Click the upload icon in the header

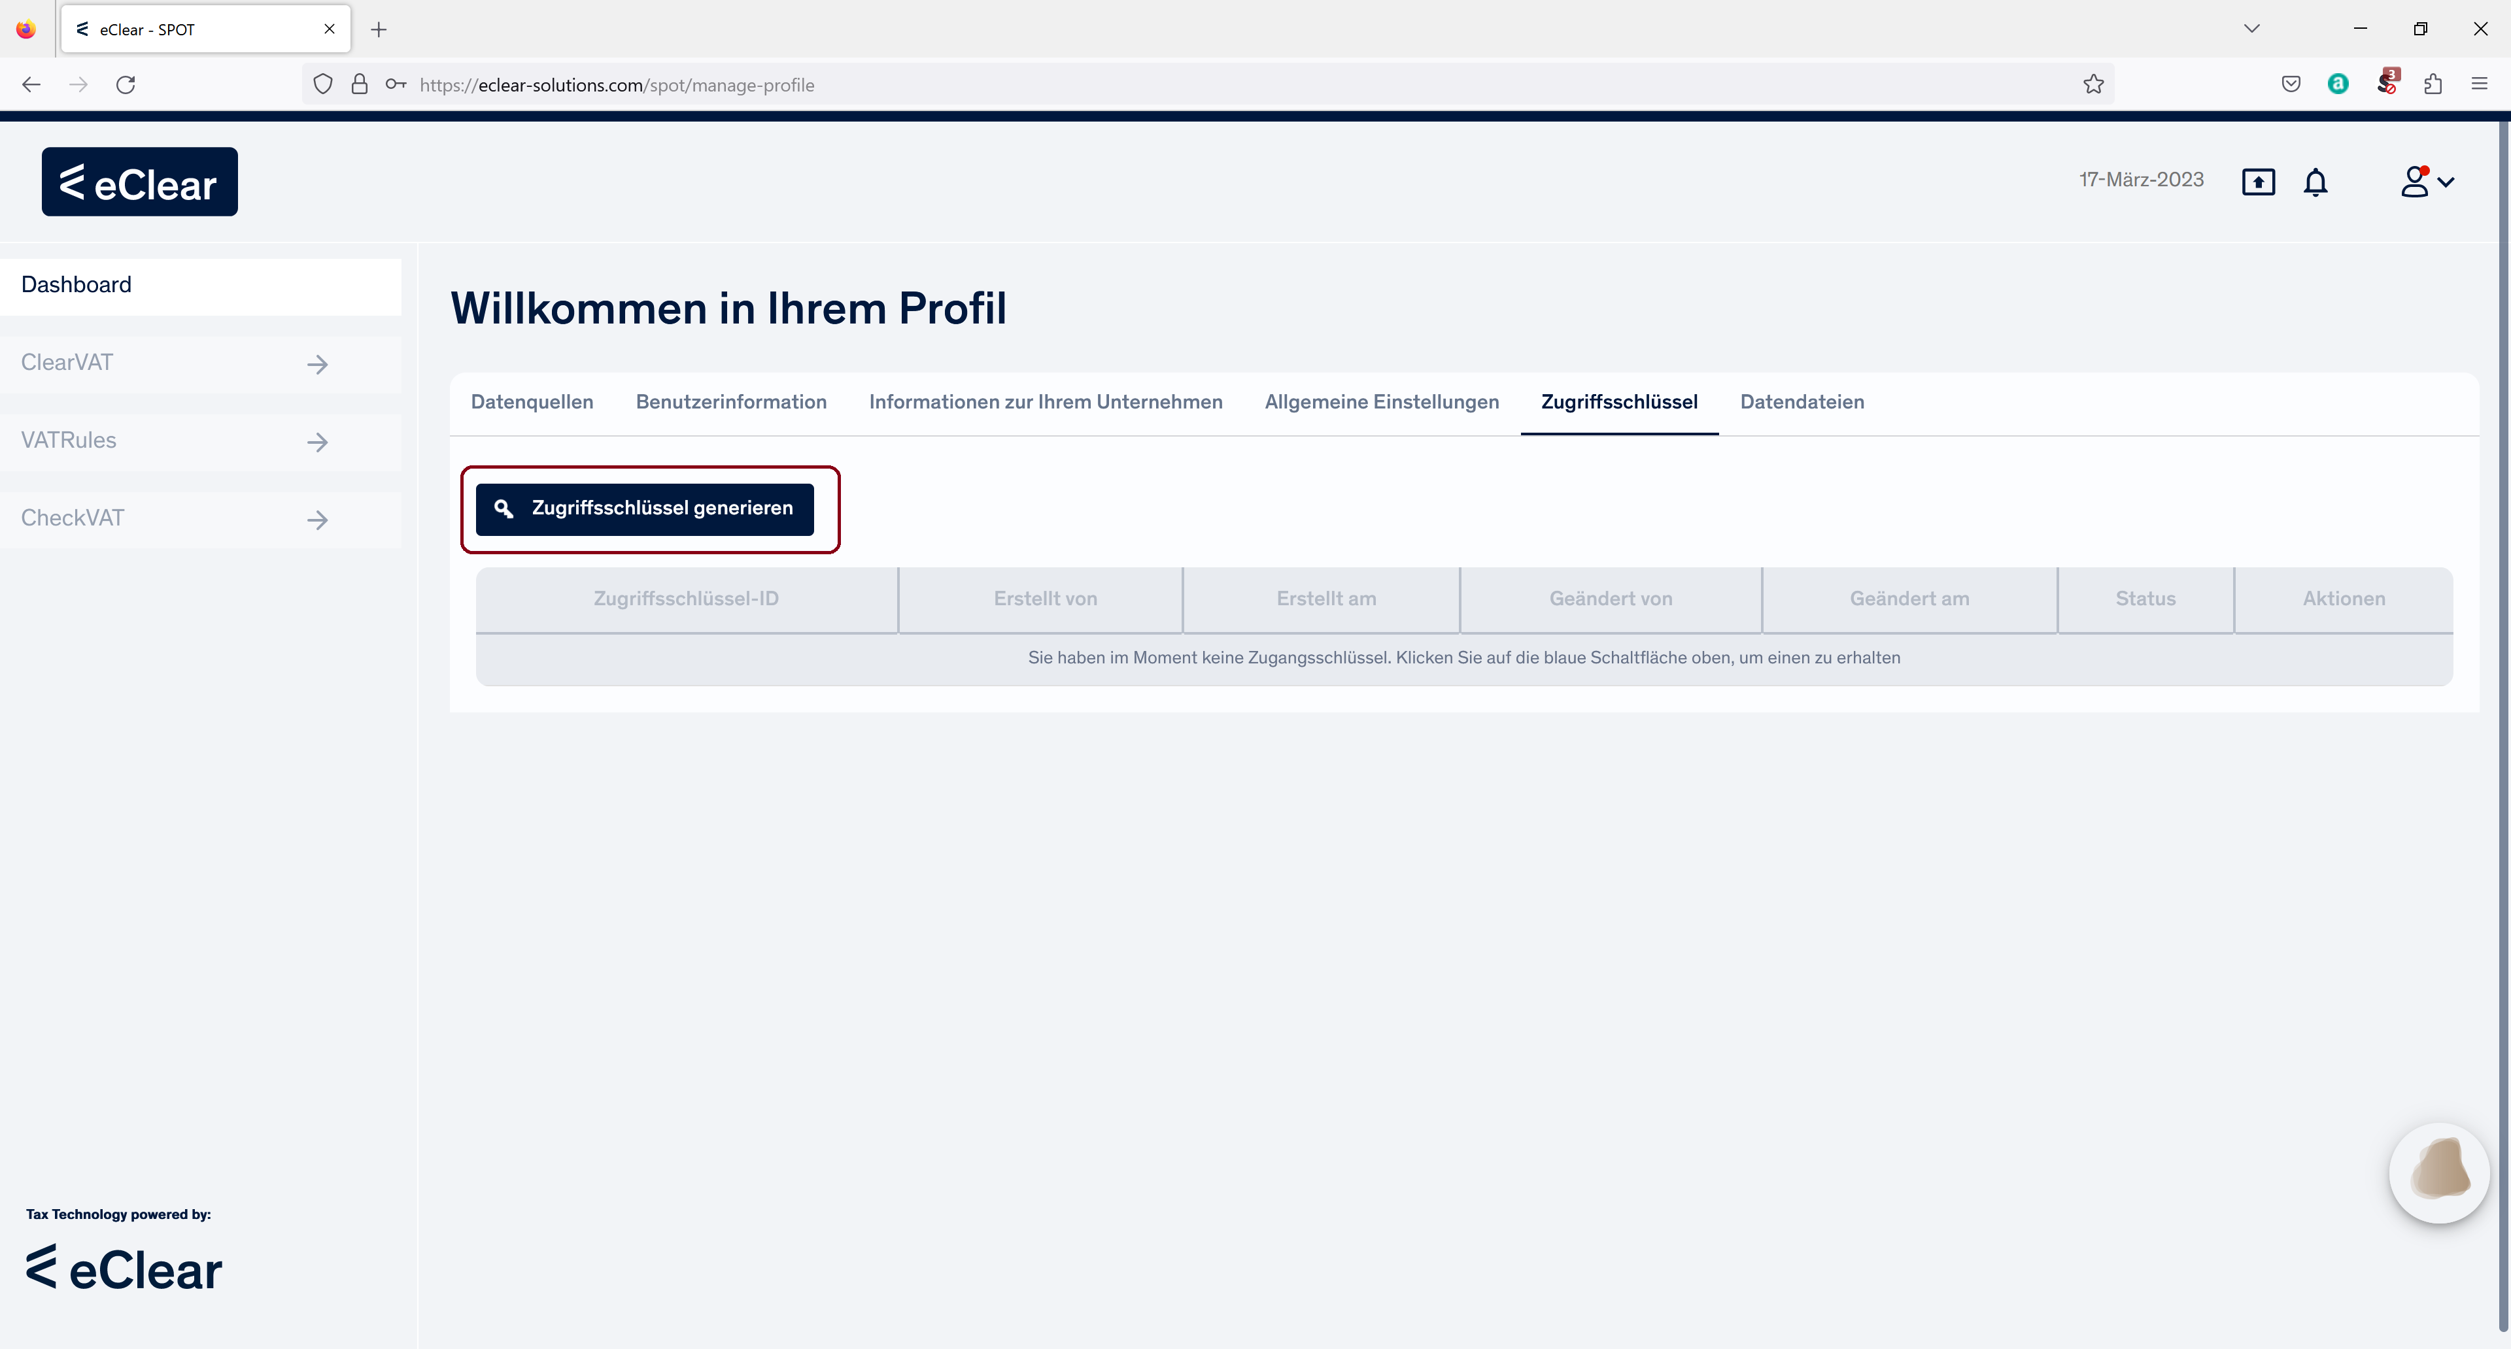tap(2257, 182)
